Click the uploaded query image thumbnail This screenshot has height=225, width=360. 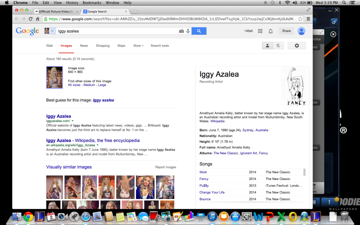tap(54, 77)
